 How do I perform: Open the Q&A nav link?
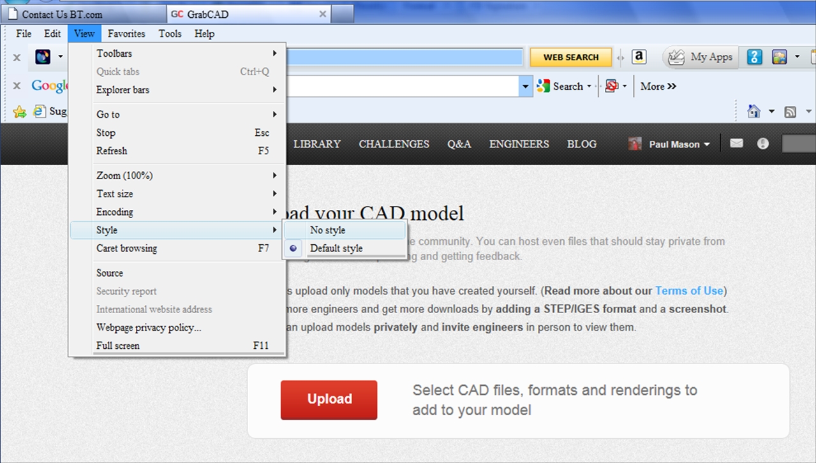[459, 144]
